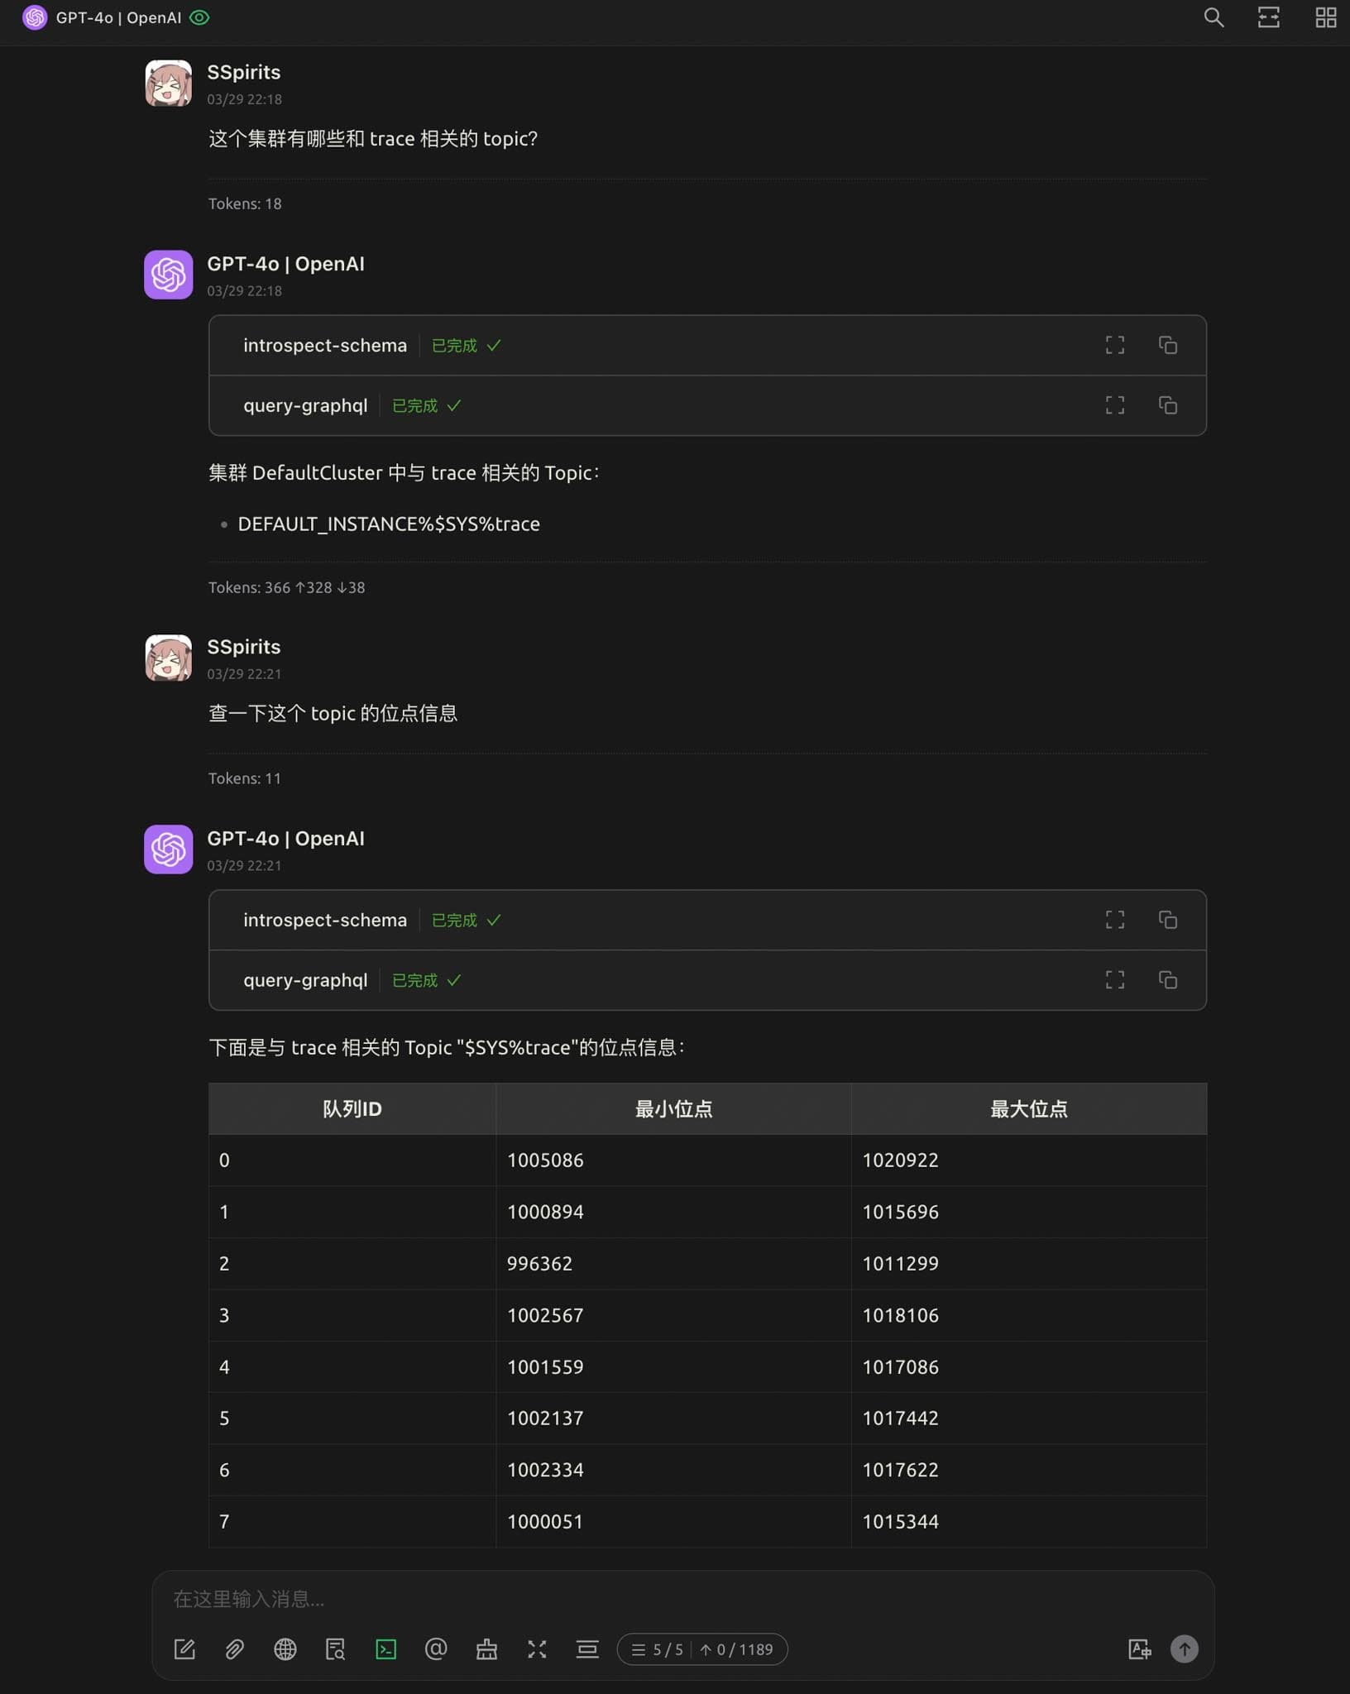This screenshot has width=1350, height=1694.
Task: Copy the query-graphql result with copy button
Action: [1169, 405]
